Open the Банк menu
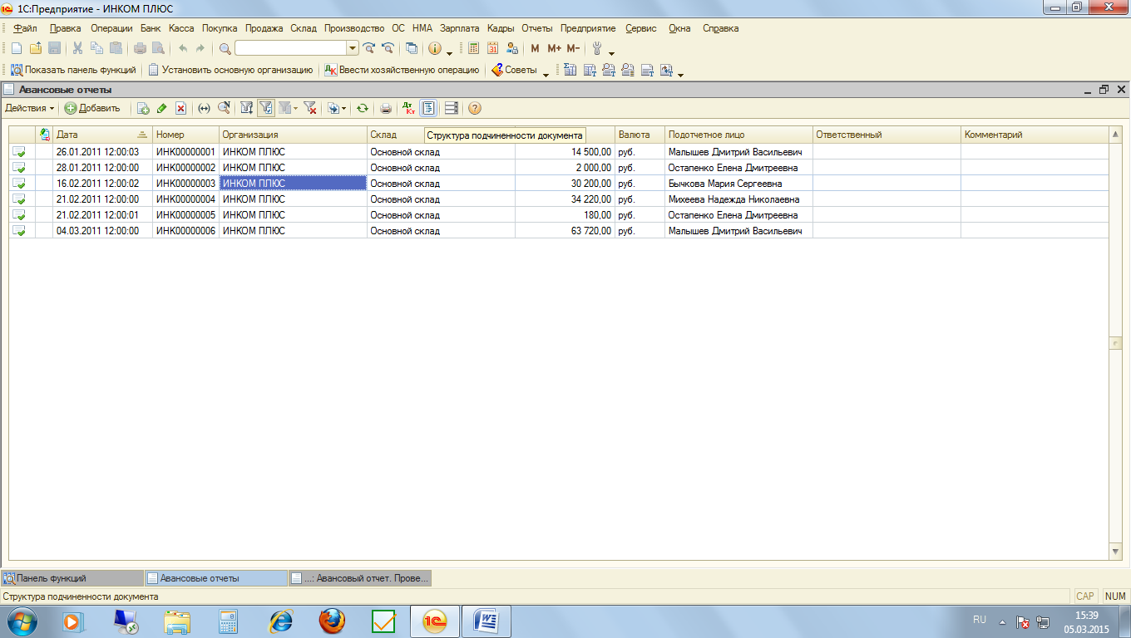 click(151, 28)
